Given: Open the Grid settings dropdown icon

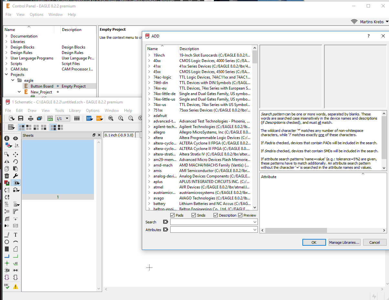Looking at the screenshot, I should (x=11, y=127).
